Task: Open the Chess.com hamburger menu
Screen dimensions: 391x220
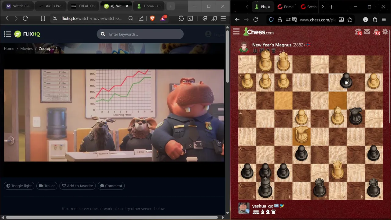Action: [236, 31]
